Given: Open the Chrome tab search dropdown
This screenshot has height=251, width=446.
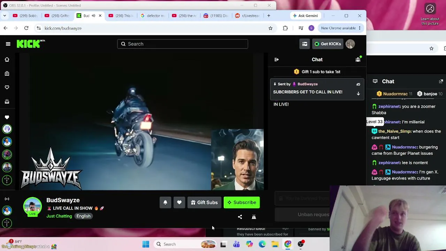Looking at the screenshot, I should click(5, 16).
